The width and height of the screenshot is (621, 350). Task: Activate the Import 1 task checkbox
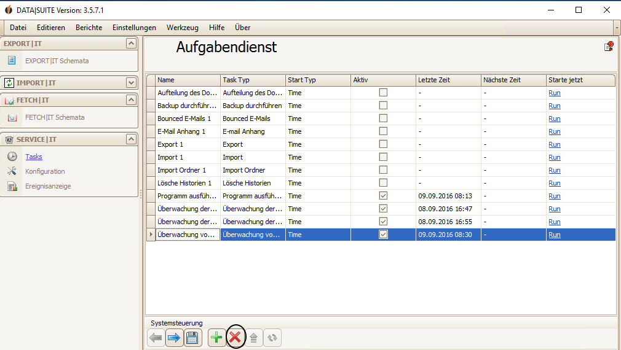(x=383, y=157)
